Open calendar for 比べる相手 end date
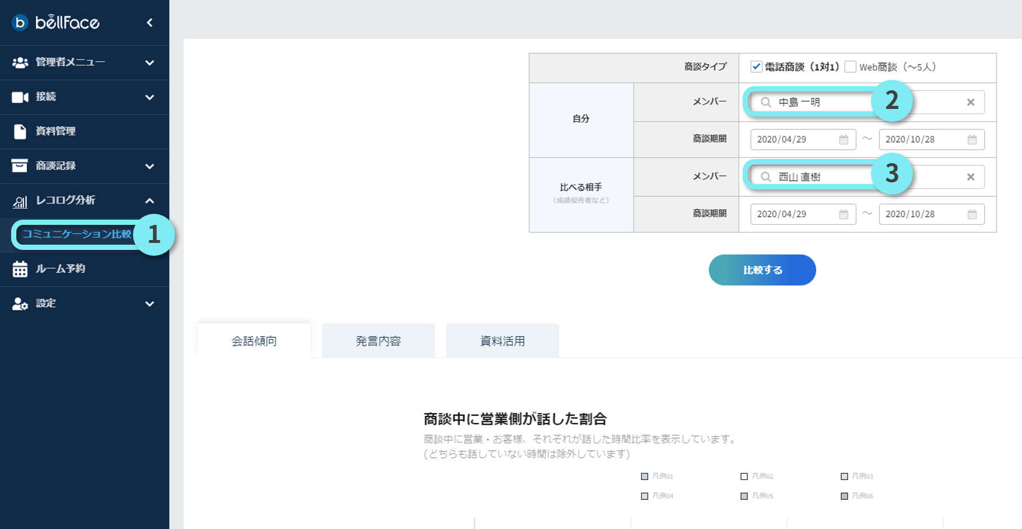This screenshot has width=1022, height=529. tap(972, 214)
